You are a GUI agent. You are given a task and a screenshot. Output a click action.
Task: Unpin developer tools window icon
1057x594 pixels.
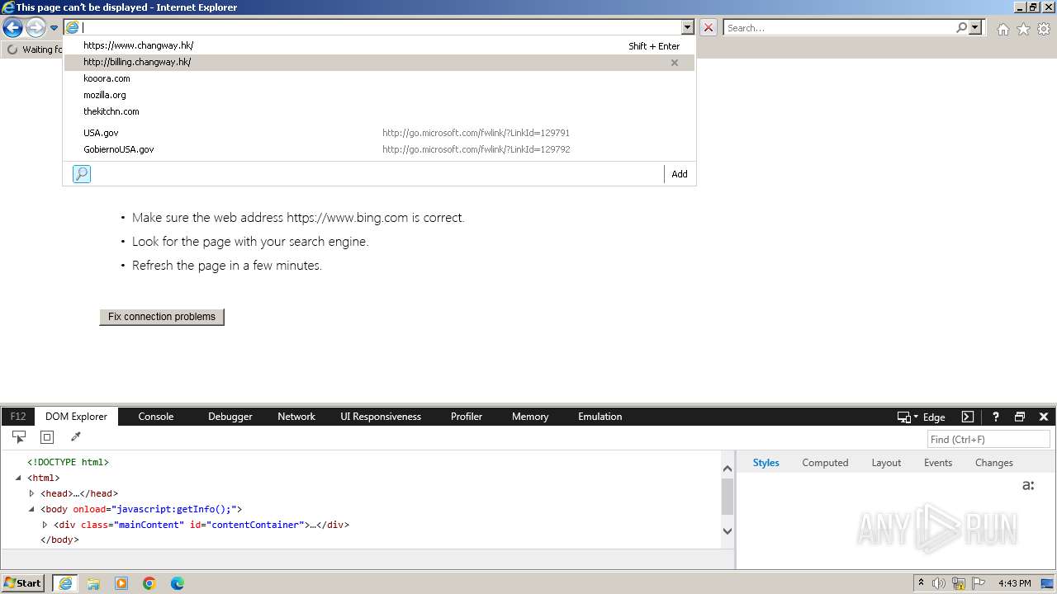1020,417
